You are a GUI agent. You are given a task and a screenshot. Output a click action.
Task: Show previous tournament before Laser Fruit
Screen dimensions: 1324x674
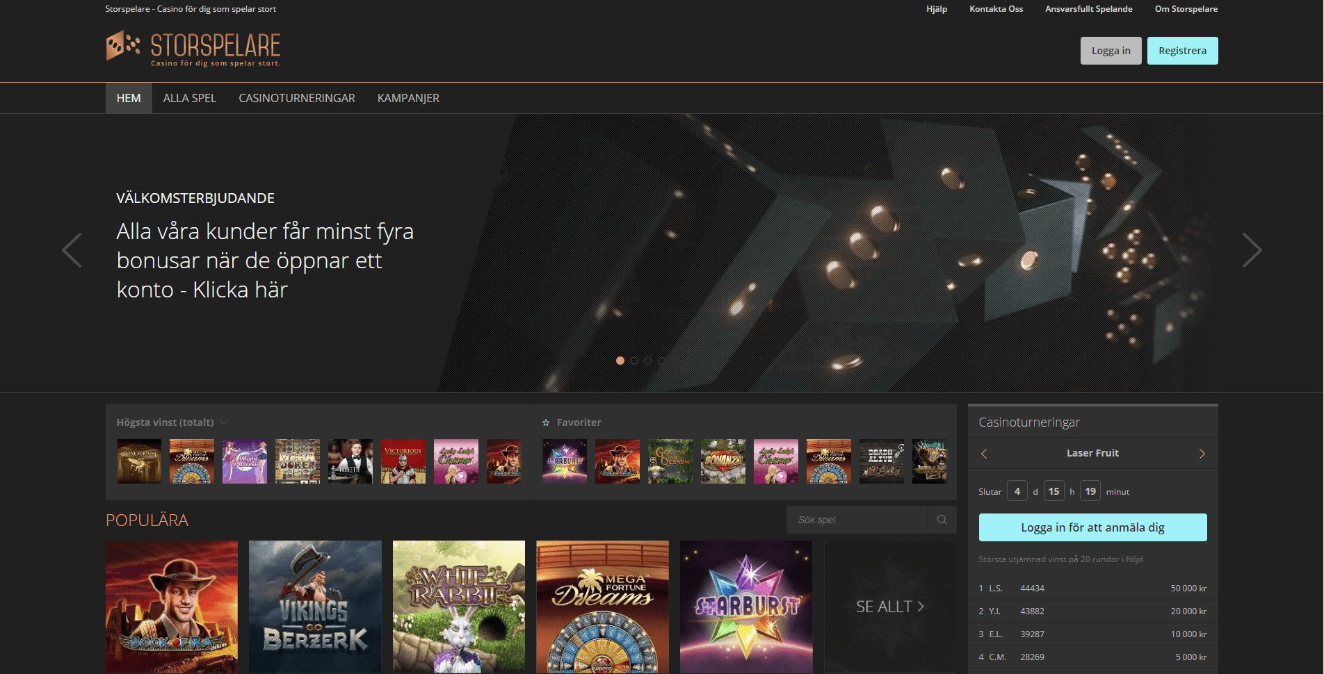pyautogui.click(x=984, y=454)
